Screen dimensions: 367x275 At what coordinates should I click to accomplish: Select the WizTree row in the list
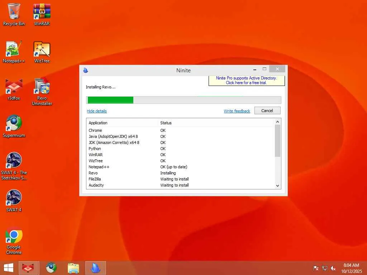click(x=181, y=161)
